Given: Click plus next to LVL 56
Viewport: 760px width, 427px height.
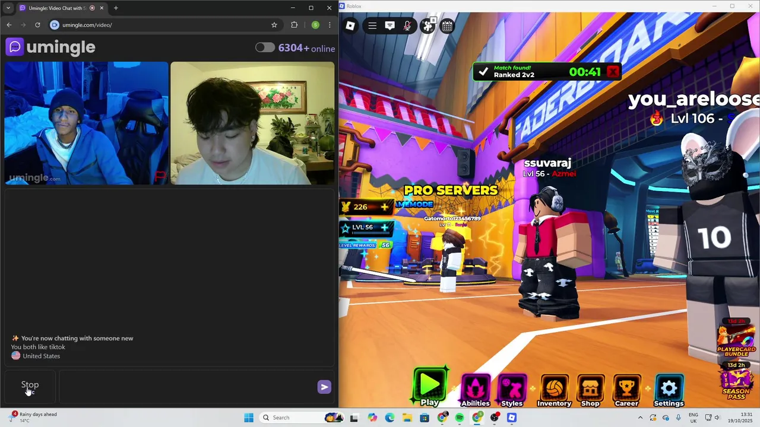Looking at the screenshot, I should (x=384, y=227).
